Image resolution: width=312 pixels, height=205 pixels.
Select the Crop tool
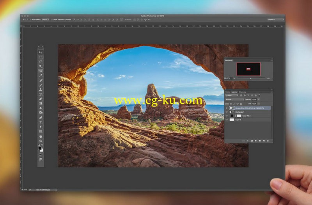point(41,71)
